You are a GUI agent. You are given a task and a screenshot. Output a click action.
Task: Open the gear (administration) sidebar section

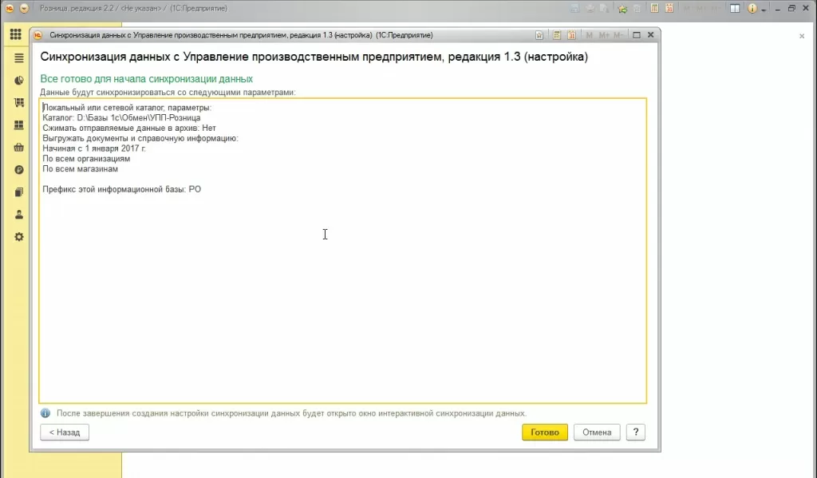pyautogui.click(x=19, y=237)
